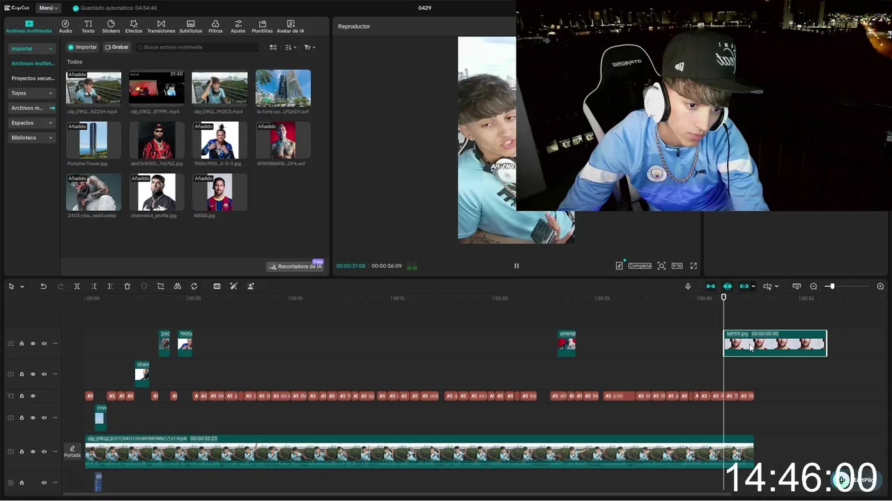Lock the text track
892x501 pixels.
click(22, 397)
